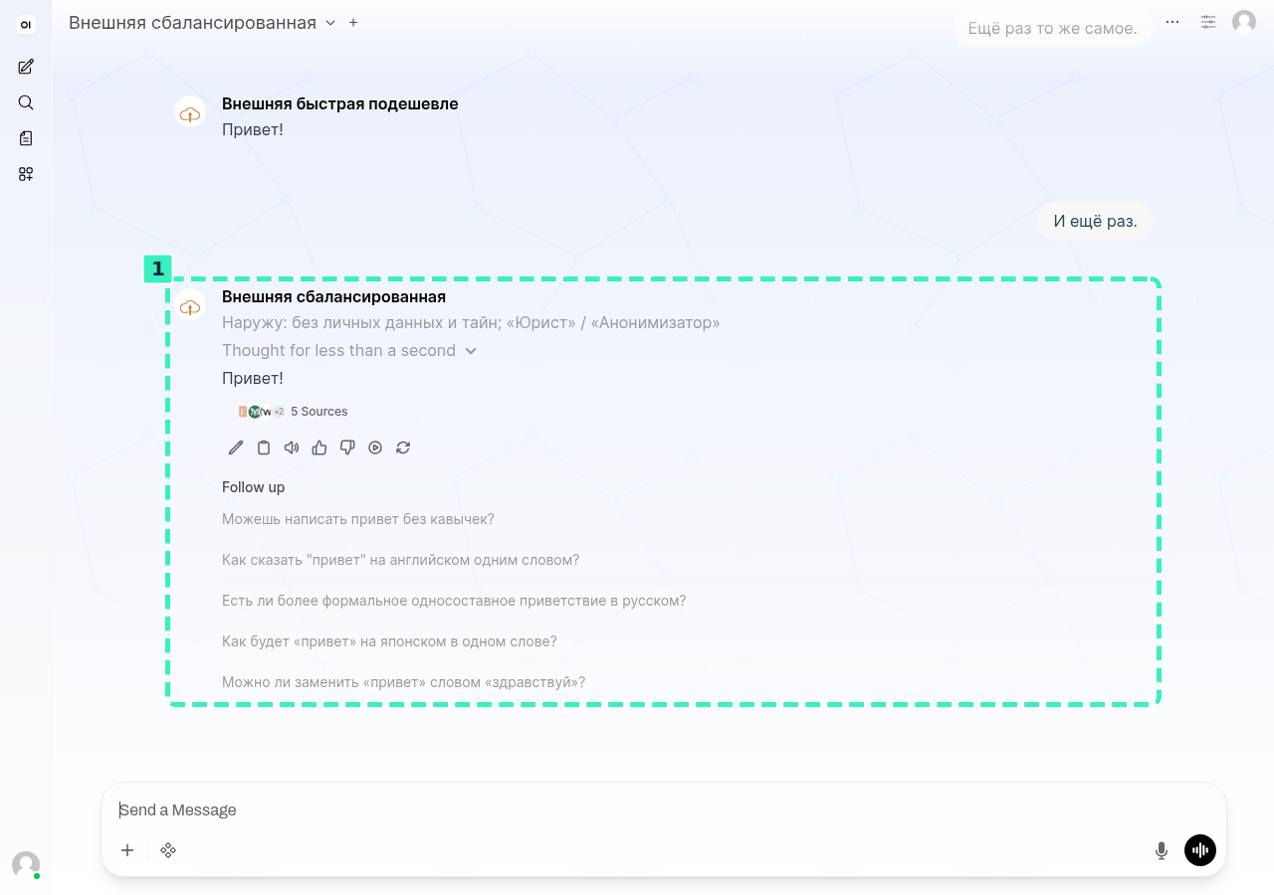Image resolution: width=1274 pixels, height=895 pixels.
Task: Regenerate the response with the refresh icon
Action: coord(403,447)
